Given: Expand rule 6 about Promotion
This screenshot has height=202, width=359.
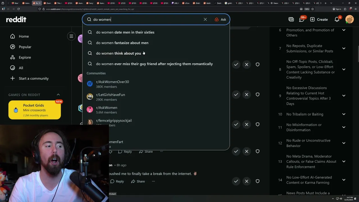Looking at the screenshot, I should pyautogui.click(x=344, y=30).
